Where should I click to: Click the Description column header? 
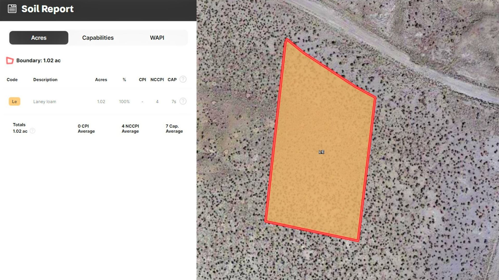(45, 80)
